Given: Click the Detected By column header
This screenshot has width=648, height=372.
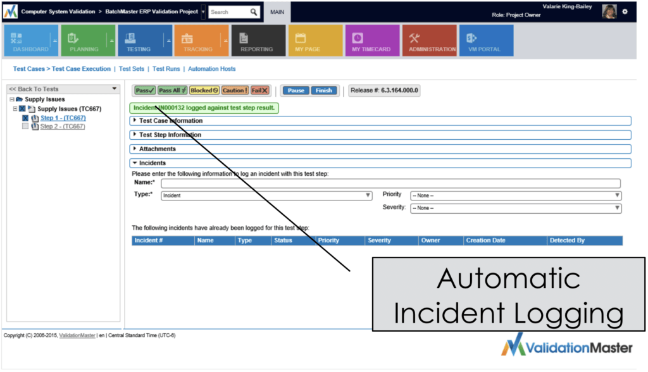Looking at the screenshot, I should [585, 240].
